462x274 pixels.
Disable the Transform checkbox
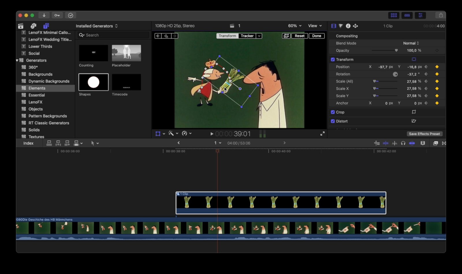[333, 59]
